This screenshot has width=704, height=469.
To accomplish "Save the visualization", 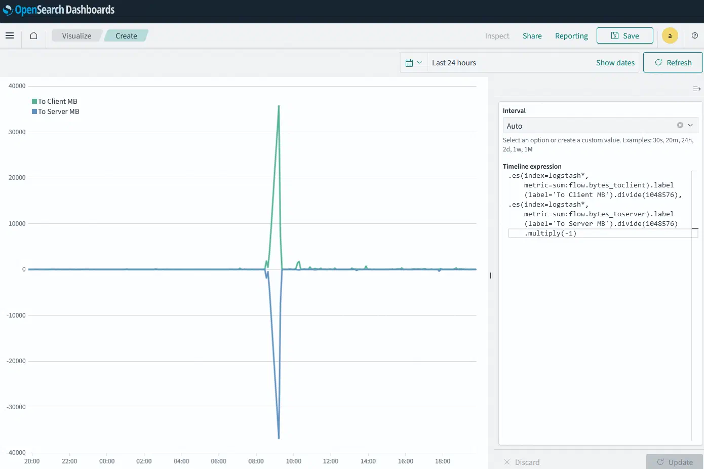I will click(x=625, y=36).
